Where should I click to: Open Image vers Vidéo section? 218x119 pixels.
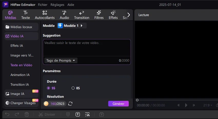point(22,55)
